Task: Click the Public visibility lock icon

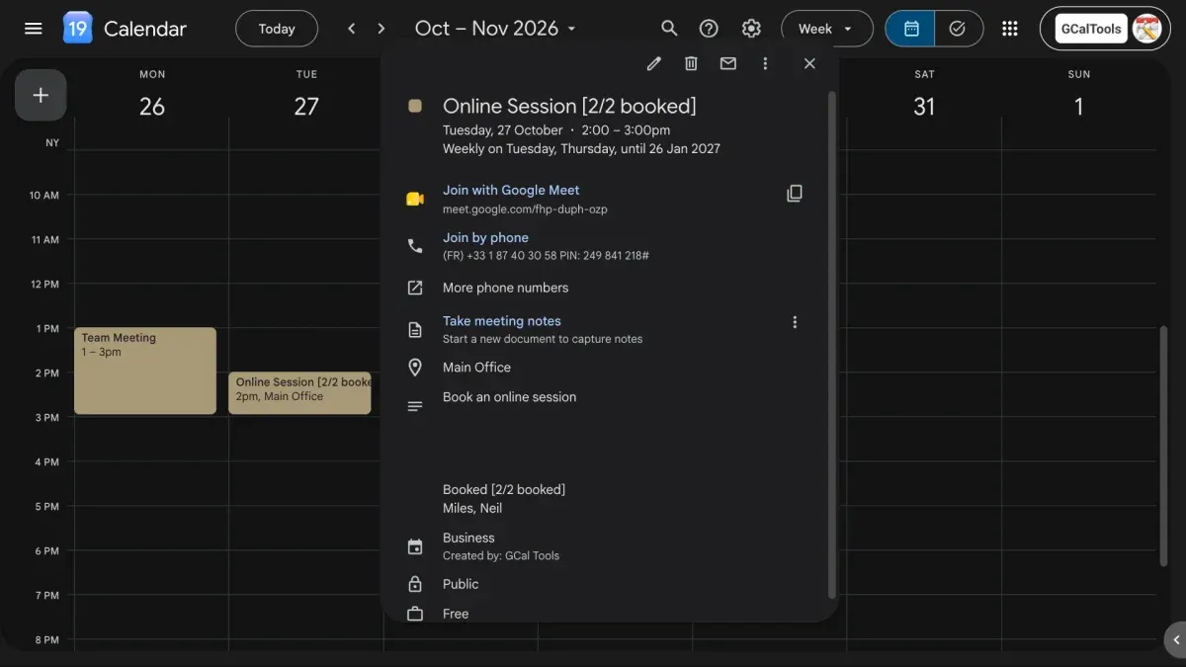Action: pos(415,584)
